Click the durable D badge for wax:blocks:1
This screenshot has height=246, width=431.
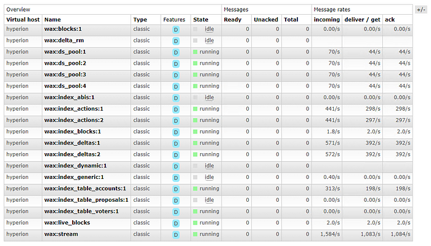click(x=176, y=30)
